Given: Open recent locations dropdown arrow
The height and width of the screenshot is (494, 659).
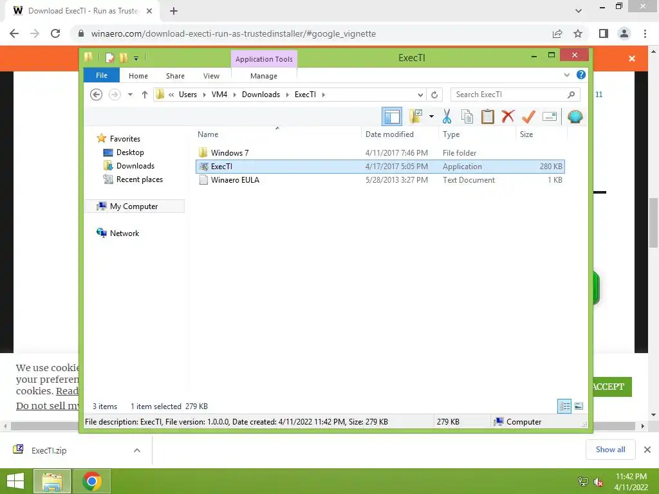Looking at the screenshot, I should tap(130, 95).
